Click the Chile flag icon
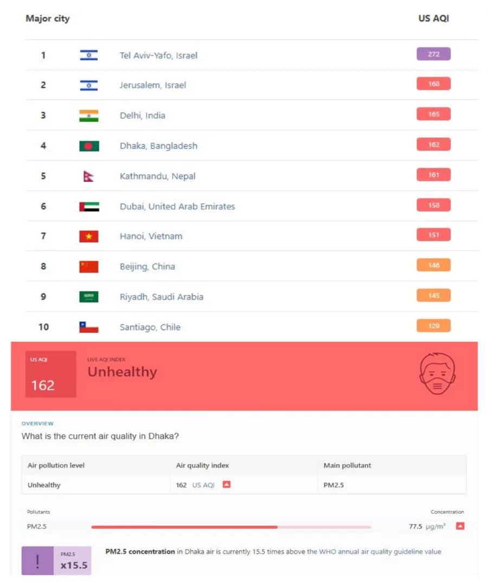488x584 pixels. click(x=89, y=327)
